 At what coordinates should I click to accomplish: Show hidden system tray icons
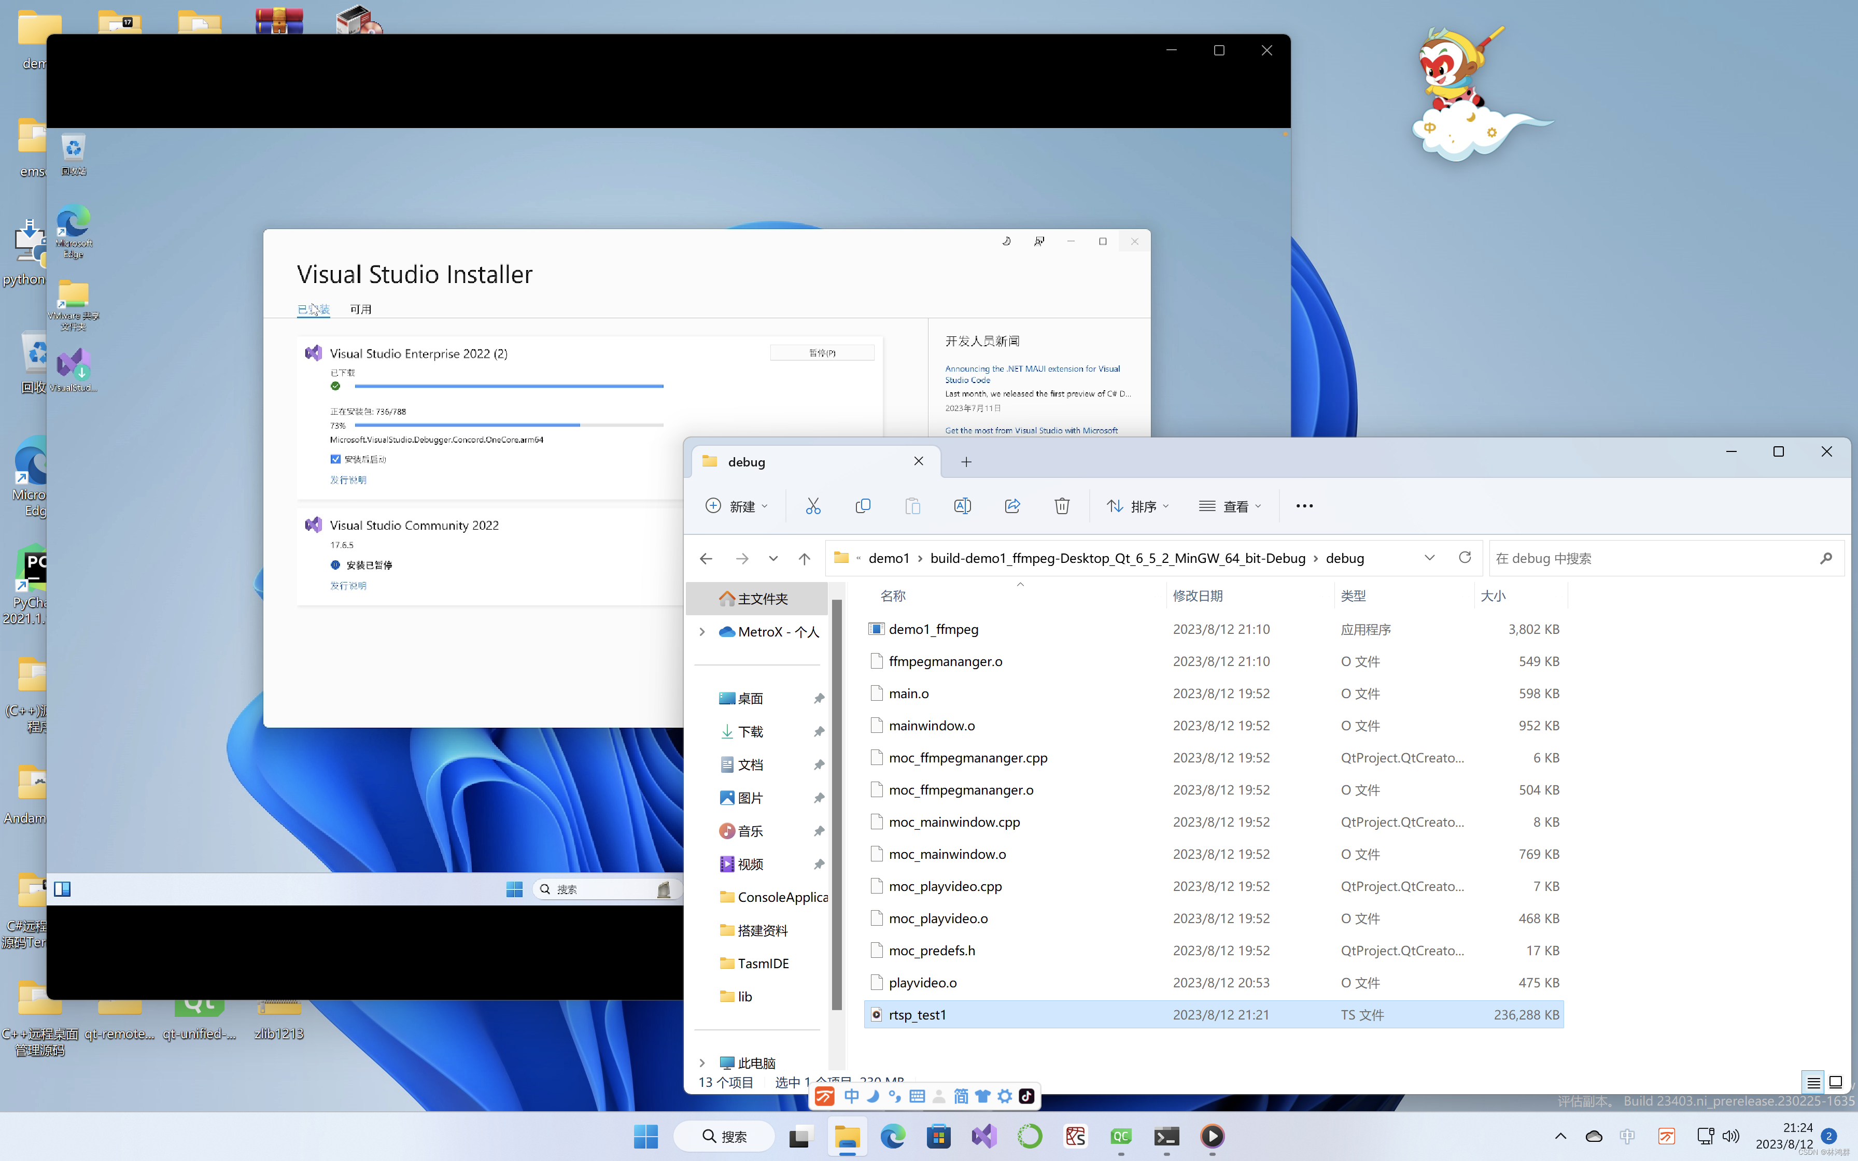point(1560,1136)
